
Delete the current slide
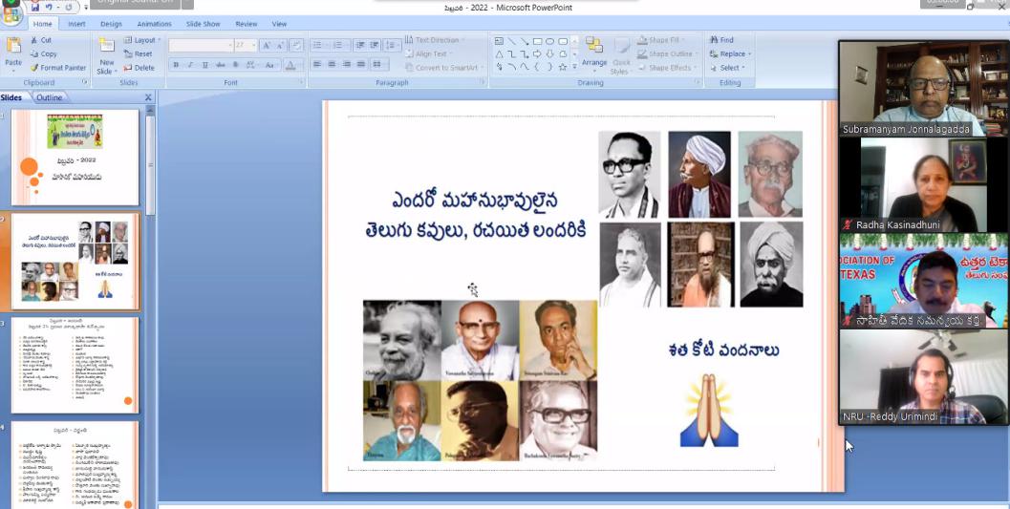[x=140, y=68]
